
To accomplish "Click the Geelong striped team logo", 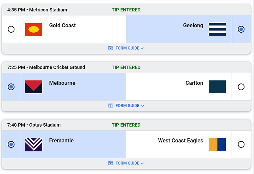I will point(217,29).
